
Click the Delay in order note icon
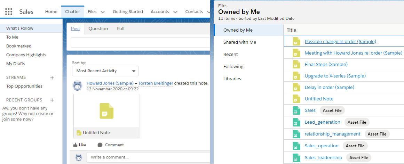tap(296, 87)
